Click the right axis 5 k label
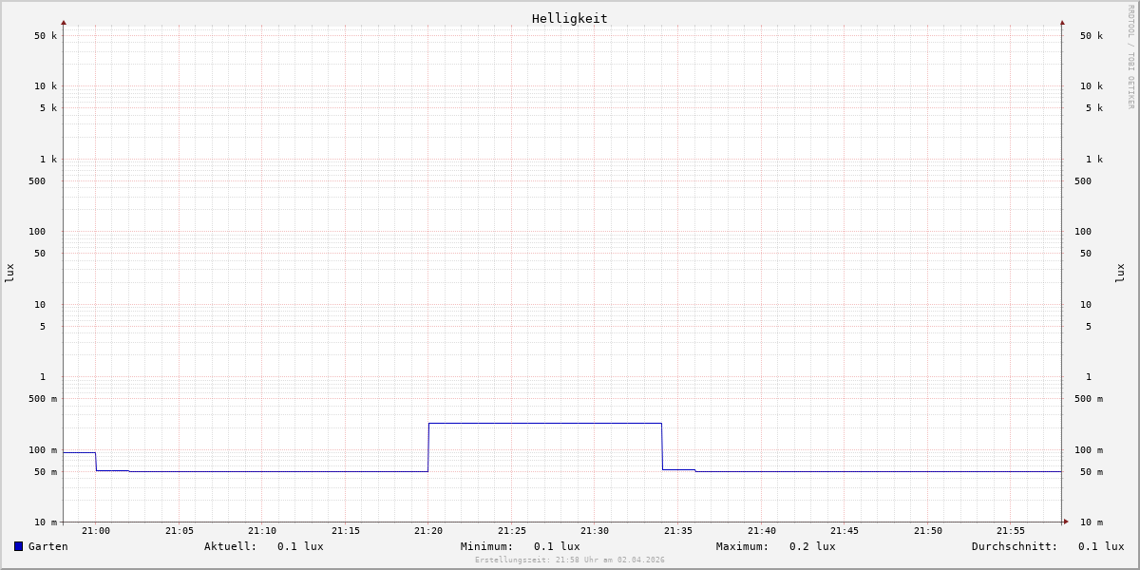The height and width of the screenshot is (570, 1140). click(x=1094, y=108)
